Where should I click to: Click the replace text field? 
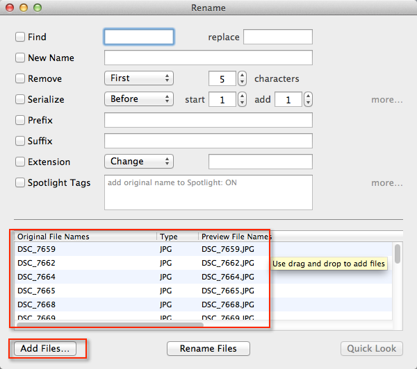277,37
